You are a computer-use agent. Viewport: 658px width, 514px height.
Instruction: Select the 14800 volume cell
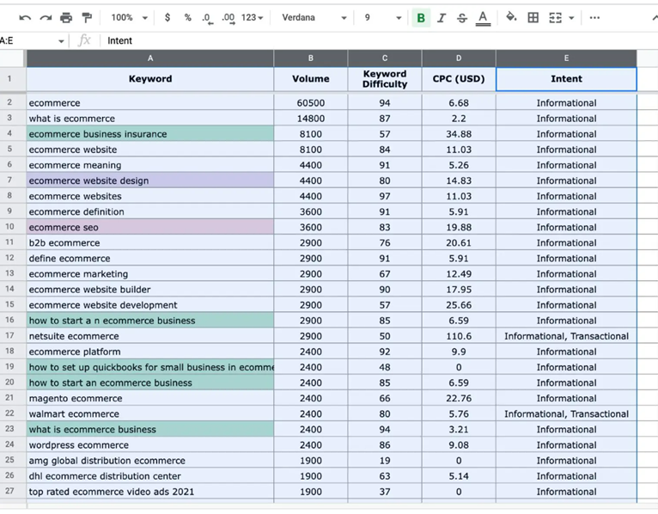click(311, 119)
